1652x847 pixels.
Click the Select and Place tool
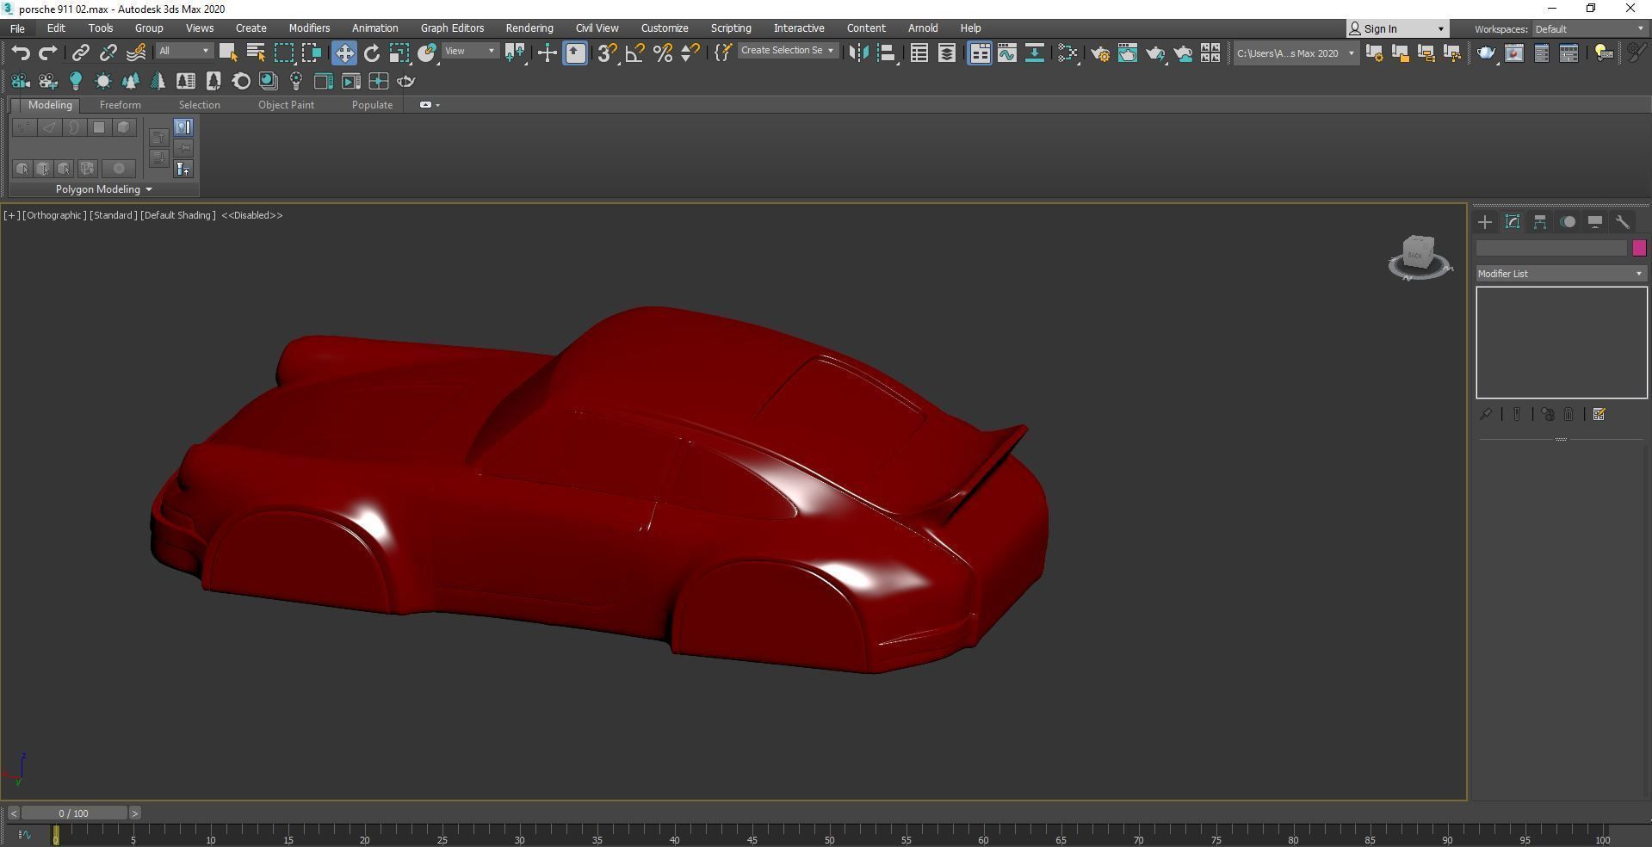[427, 53]
